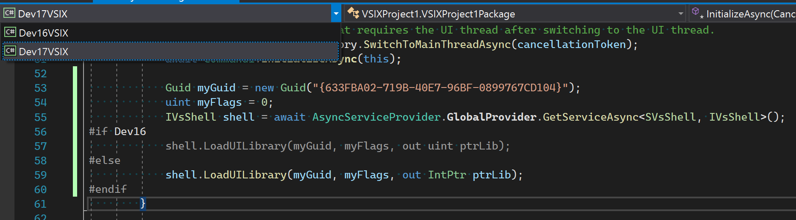
Task: Click the C# icon in the Dev17VSIX project combo box
Action: 9,14
